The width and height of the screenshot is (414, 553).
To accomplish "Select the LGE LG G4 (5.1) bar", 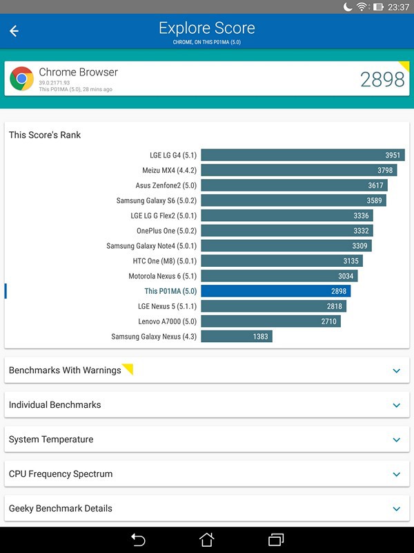I will [303, 155].
